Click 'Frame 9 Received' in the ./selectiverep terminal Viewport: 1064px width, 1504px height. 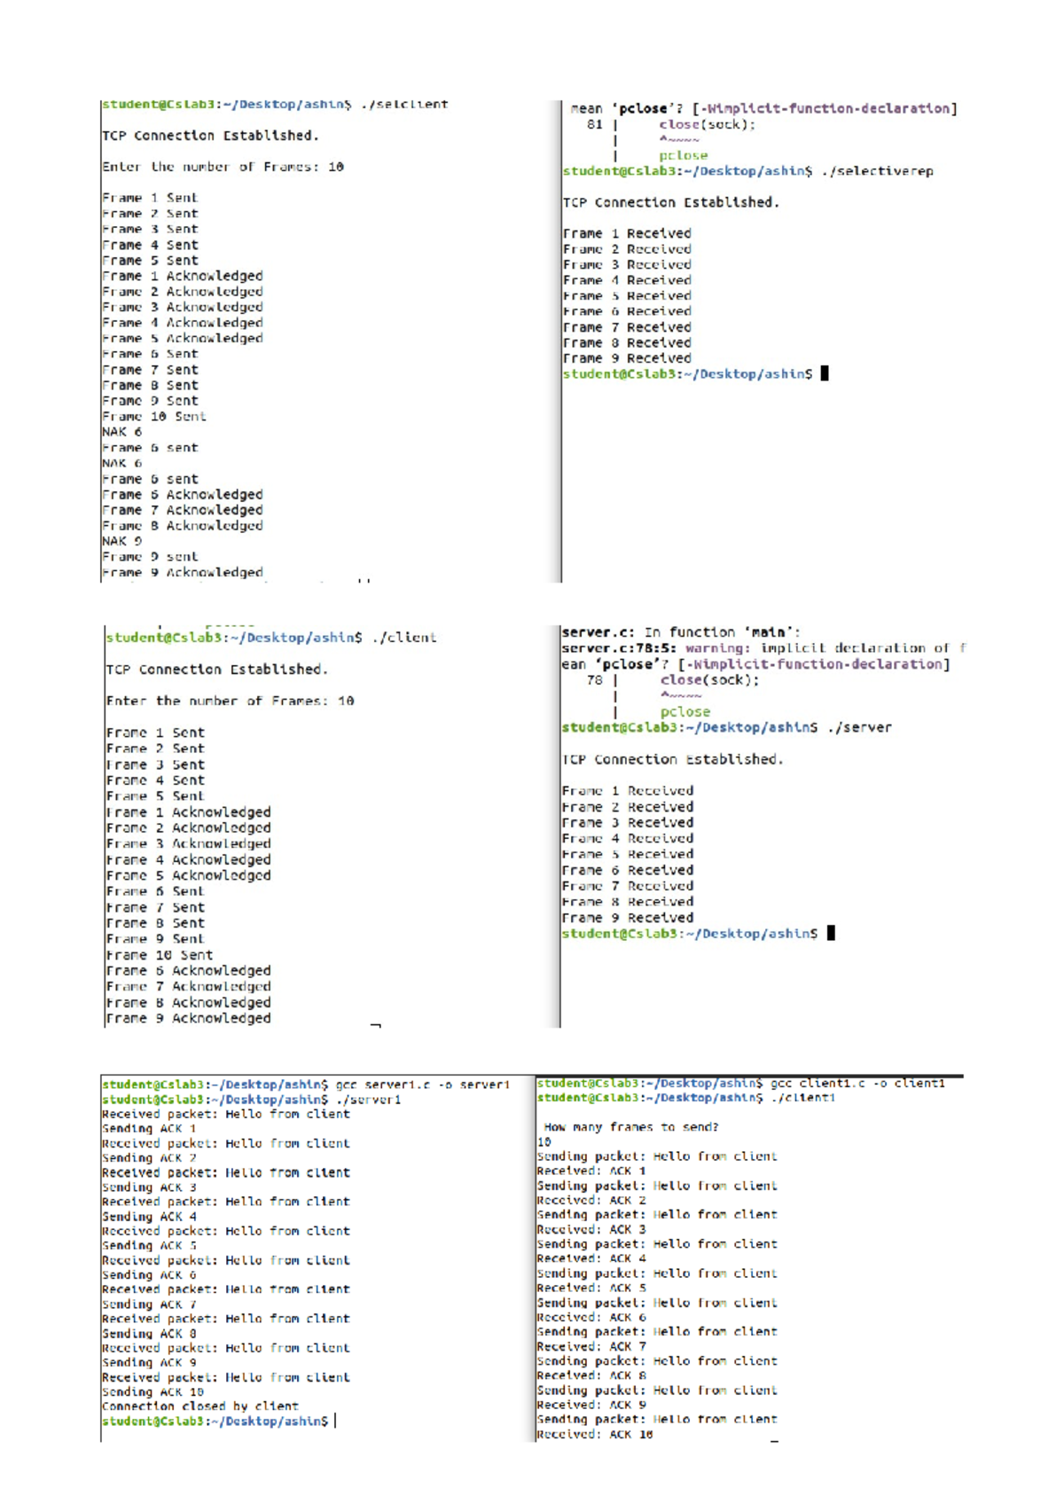pyautogui.click(x=627, y=358)
